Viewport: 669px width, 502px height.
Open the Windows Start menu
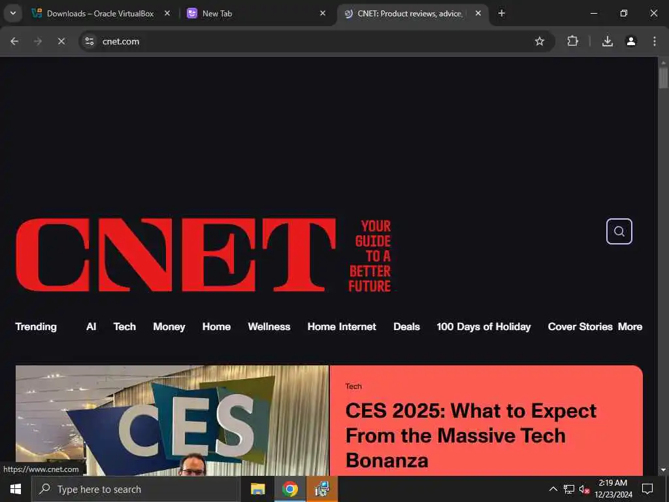point(16,489)
